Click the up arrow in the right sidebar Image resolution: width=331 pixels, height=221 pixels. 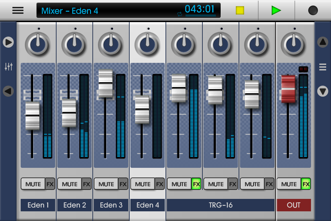point(323,42)
